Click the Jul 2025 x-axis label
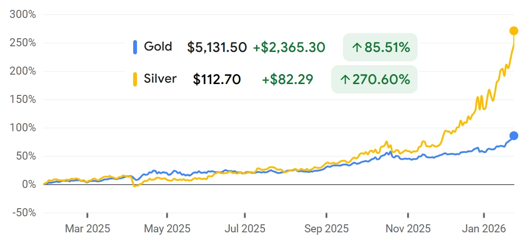 245,229
